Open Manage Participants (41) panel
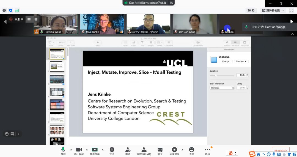This screenshot has height=157, width=297. click(144, 150)
